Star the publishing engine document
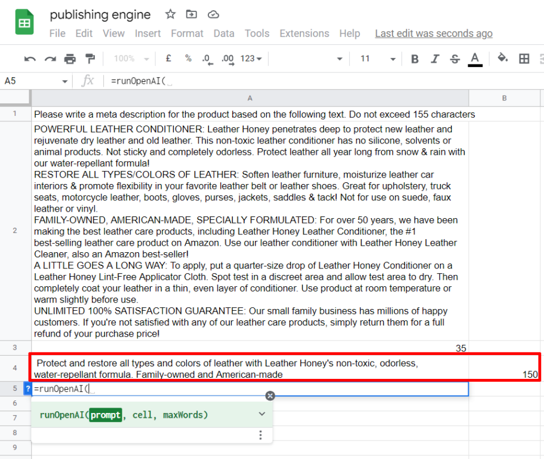This screenshot has height=459, width=544. pos(170,14)
